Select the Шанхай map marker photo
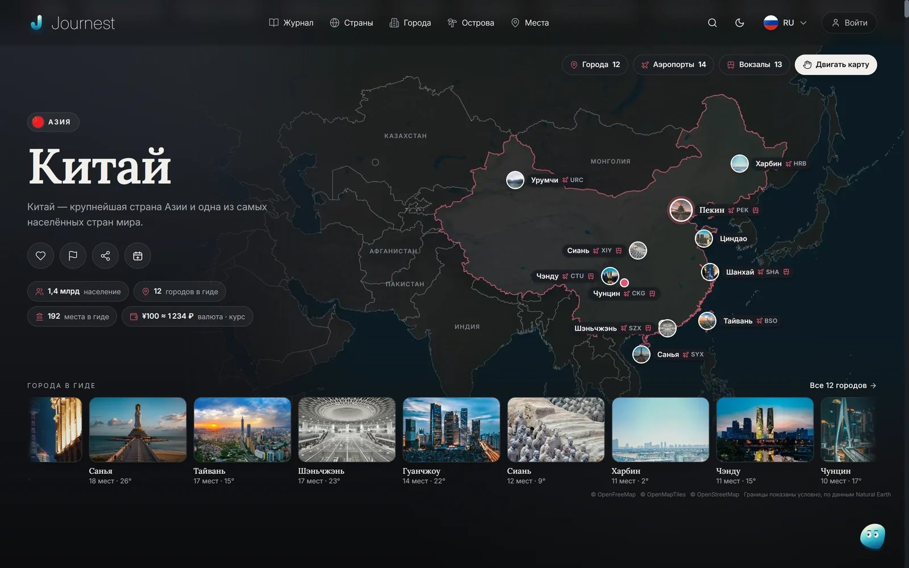The width and height of the screenshot is (909, 568). (710, 272)
